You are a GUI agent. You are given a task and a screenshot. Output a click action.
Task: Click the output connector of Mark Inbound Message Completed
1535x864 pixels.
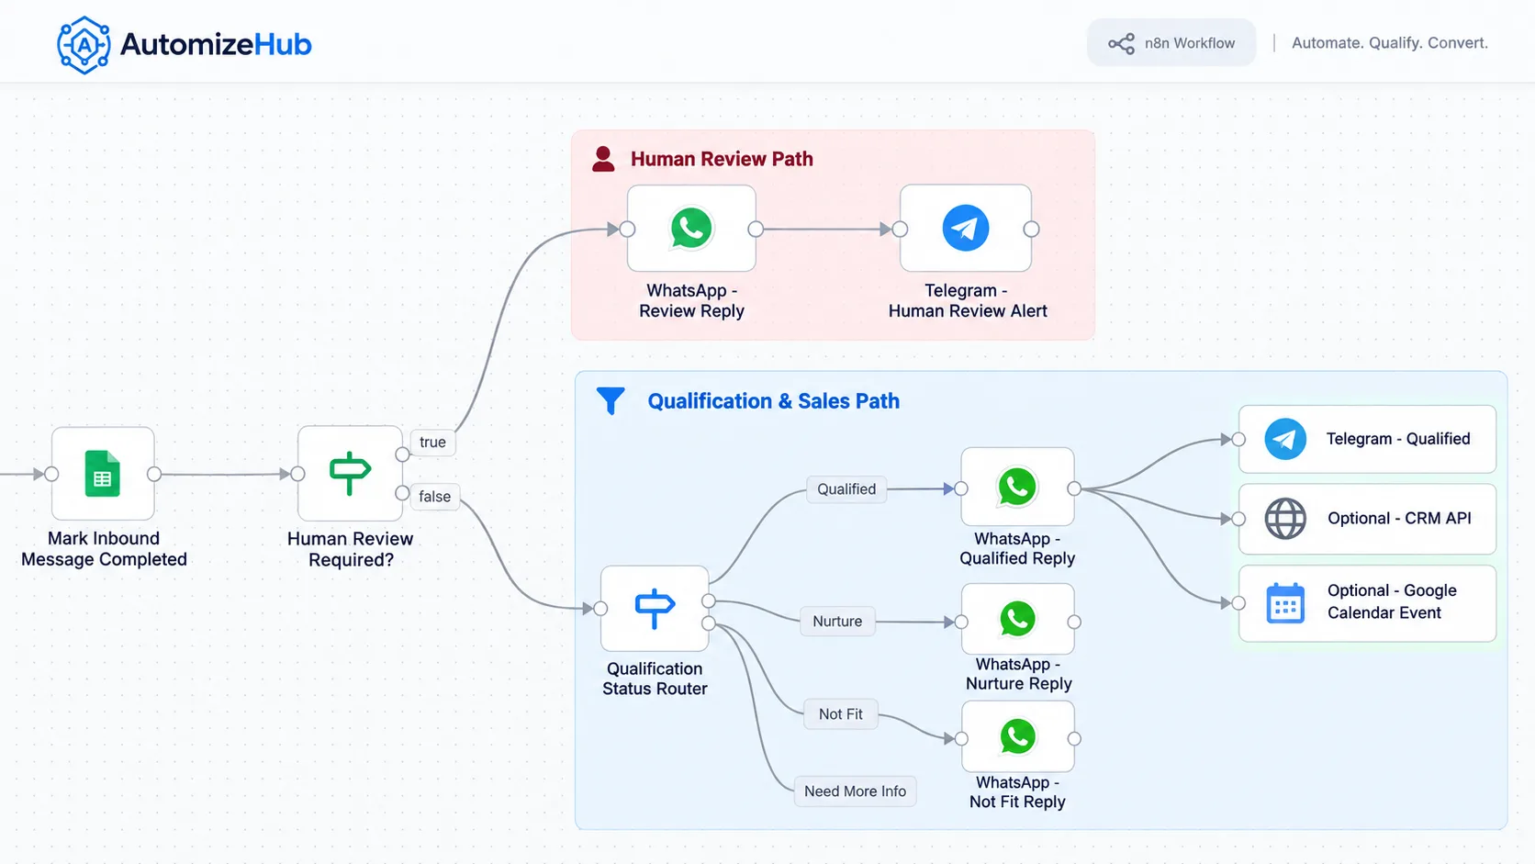click(x=154, y=474)
